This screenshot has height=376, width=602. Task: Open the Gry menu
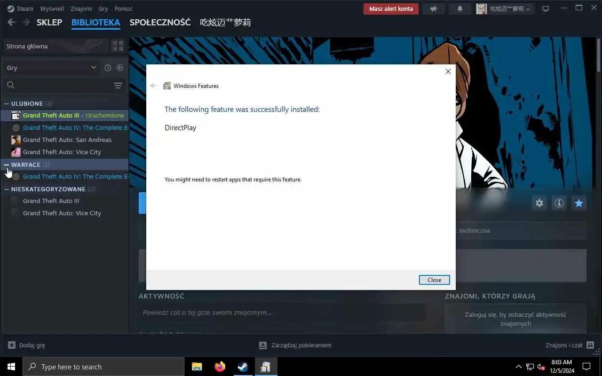pyautogui.click(x=103, y=8)
